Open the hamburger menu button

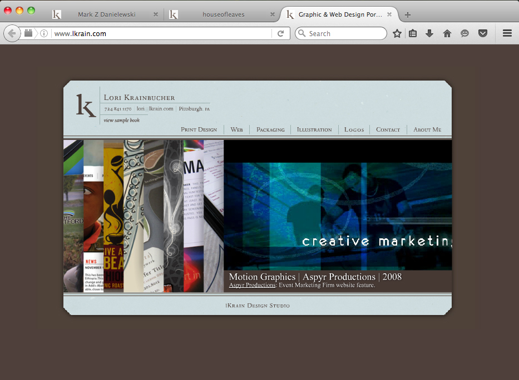507,33
